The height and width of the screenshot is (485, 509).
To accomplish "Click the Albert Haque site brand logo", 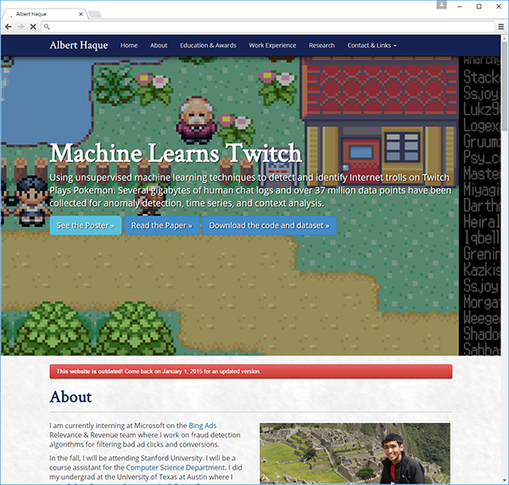I will (x=79, y=45).
